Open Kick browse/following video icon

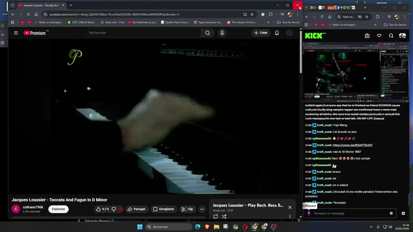[367, 36]
